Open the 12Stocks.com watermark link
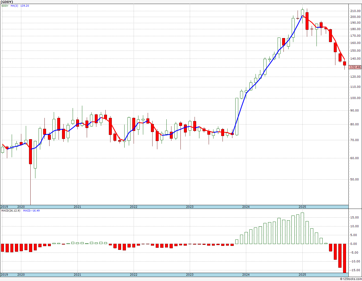Image resolution: width=362 pixels, height=281 pixels. (x=351, y=279)
